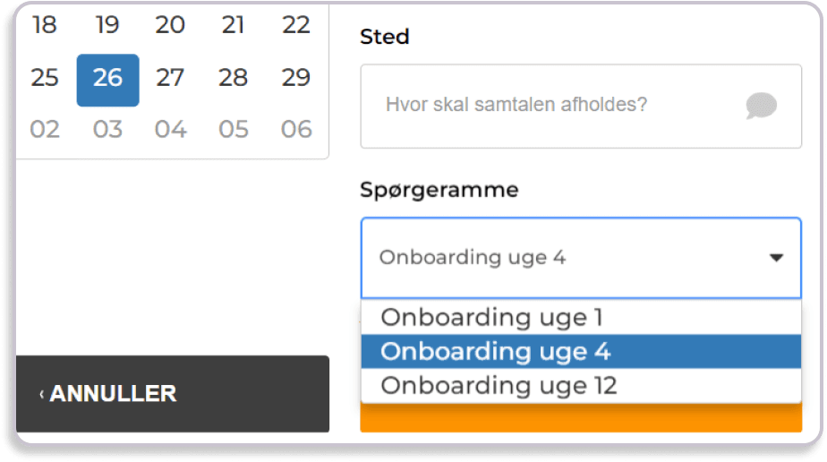Screen dimensions: 827x462
Task: Click highlighted date 26
Action: (107, 80)
